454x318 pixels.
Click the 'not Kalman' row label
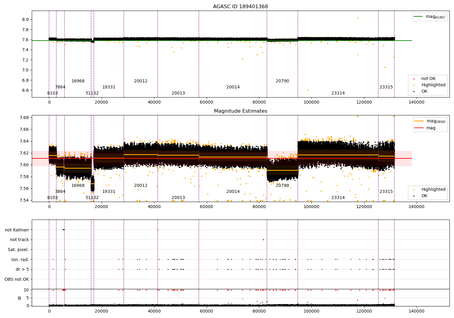click(17, 230)
